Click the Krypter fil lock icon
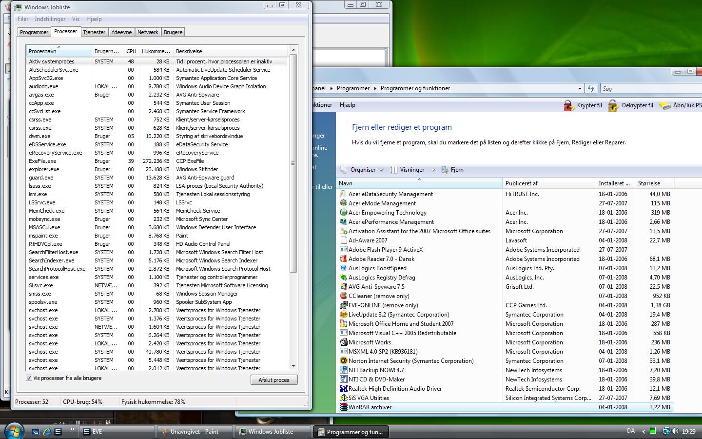This screenshot has height=439, width=702. (x=568, y=105)
